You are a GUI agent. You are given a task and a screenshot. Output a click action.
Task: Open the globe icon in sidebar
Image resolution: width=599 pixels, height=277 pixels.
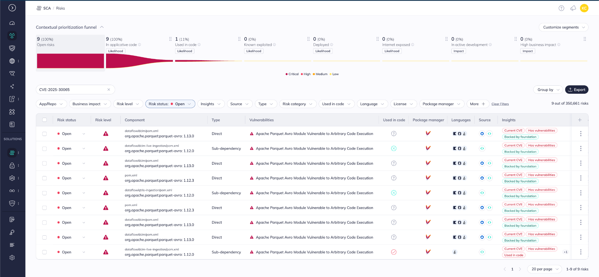12,61
